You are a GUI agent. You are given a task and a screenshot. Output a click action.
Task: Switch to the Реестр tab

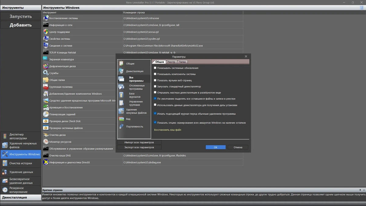pos(171,62)
